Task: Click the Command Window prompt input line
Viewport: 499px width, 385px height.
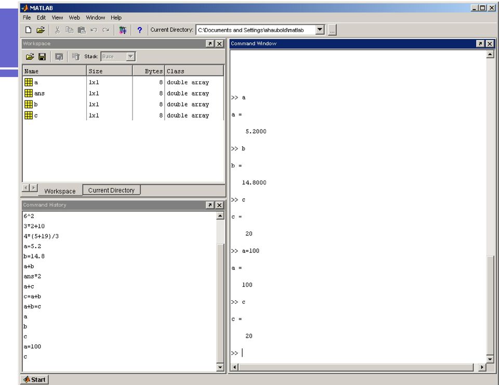Action: (x=358, y=353)
